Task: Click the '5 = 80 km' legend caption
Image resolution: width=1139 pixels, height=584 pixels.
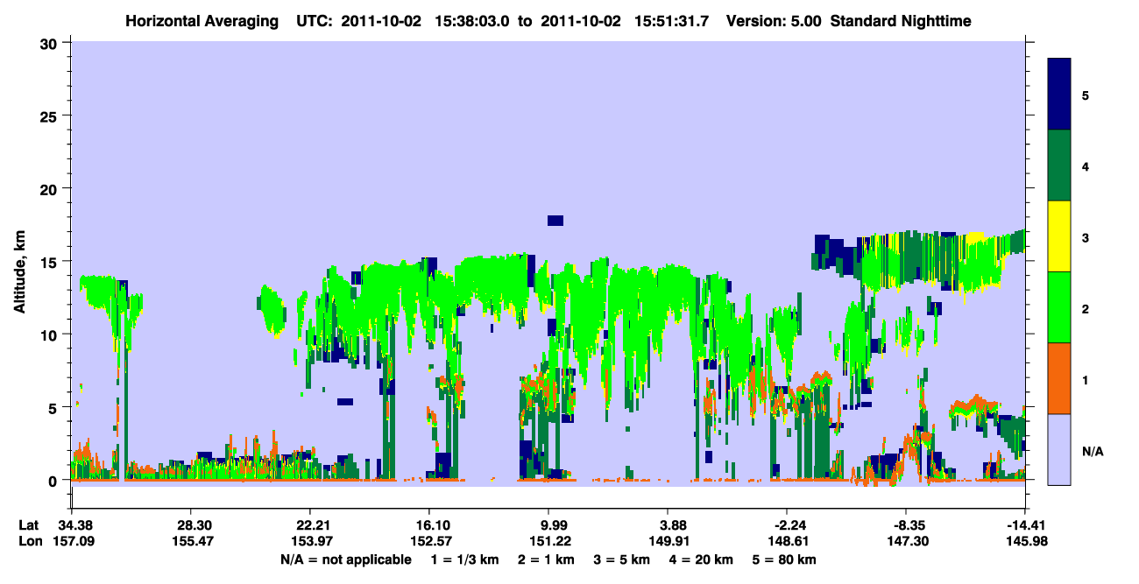Action: [786, 559]
